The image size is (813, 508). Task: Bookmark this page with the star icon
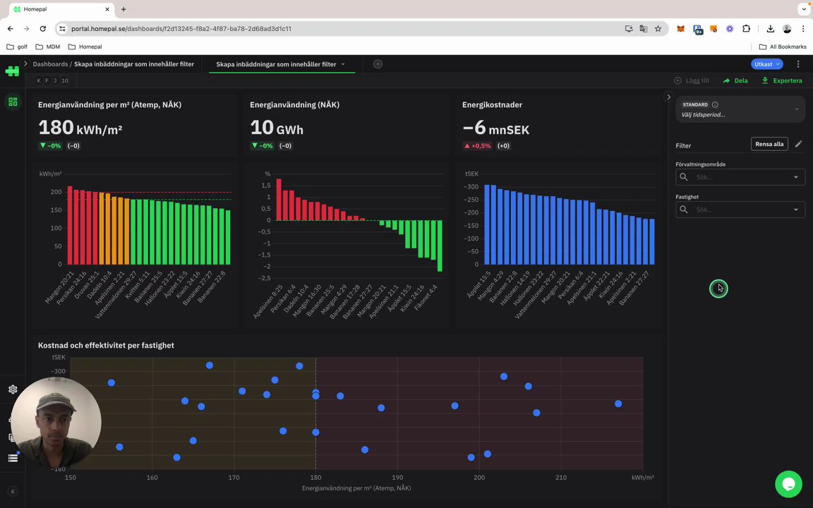point(658,29)
